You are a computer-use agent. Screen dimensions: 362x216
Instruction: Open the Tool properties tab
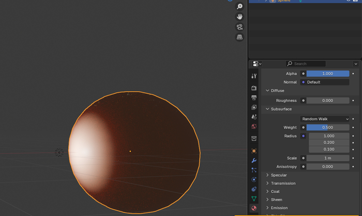tap(254, 76)
